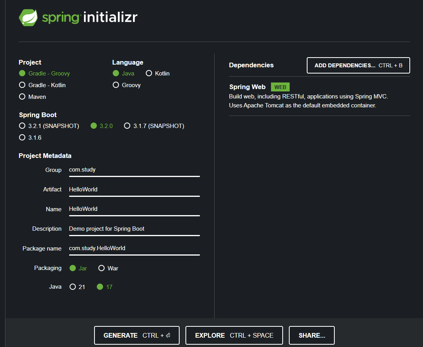Screen dimensions: 423x347
Task: Click the Spring Web dependency title
Action: 247,87
